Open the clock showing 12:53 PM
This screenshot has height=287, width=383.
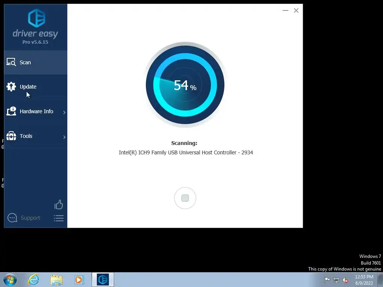(x=364, y=280)
